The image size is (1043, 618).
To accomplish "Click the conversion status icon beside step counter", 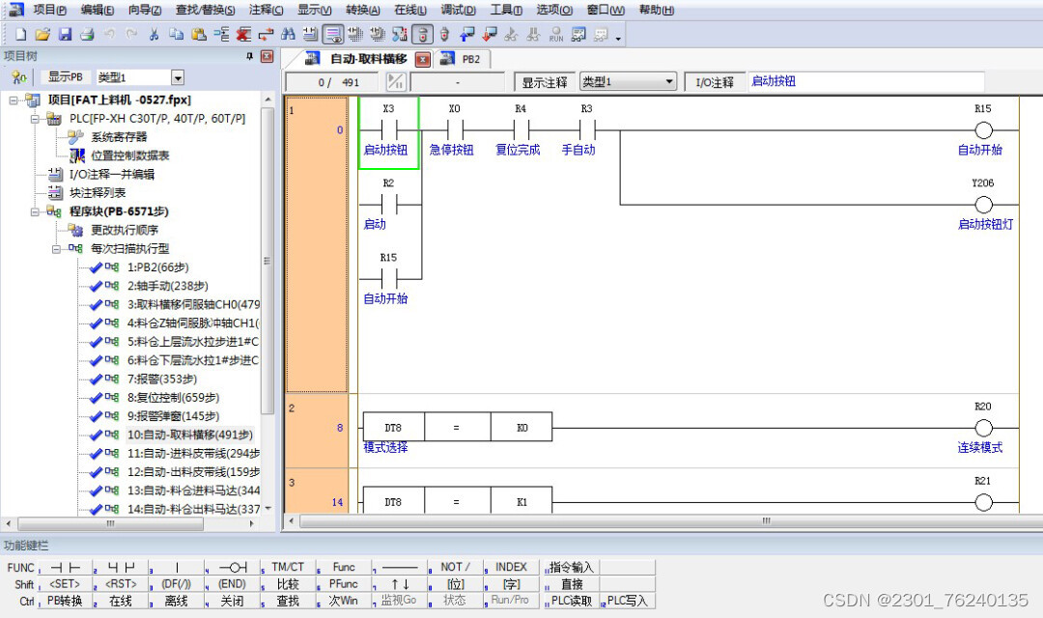I will coord(396,82).
